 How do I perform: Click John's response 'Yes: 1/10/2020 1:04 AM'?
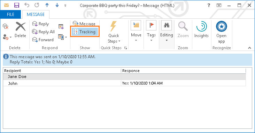(x=142, y=83)
